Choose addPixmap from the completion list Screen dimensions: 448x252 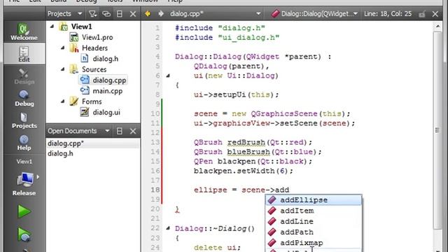click(314, 243)
